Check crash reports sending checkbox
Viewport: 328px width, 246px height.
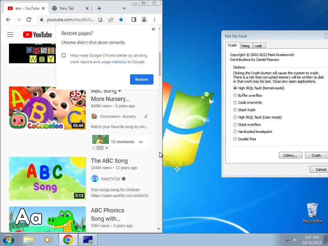pos(64,55)
